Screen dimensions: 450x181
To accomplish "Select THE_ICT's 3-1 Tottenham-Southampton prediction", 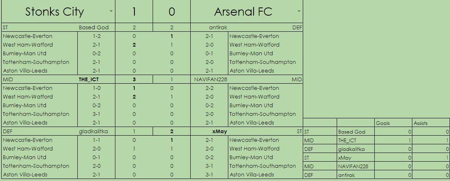I will pyautogui.click(x=96, y=114).
